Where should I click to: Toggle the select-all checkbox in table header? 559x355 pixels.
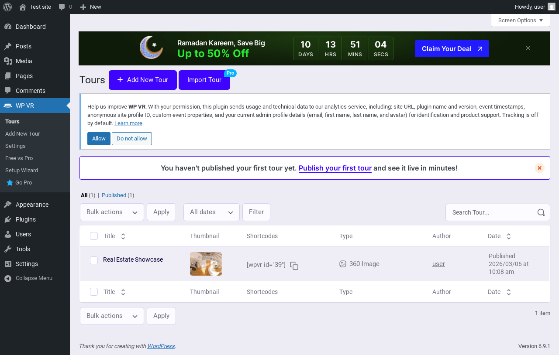click(94, 236)
